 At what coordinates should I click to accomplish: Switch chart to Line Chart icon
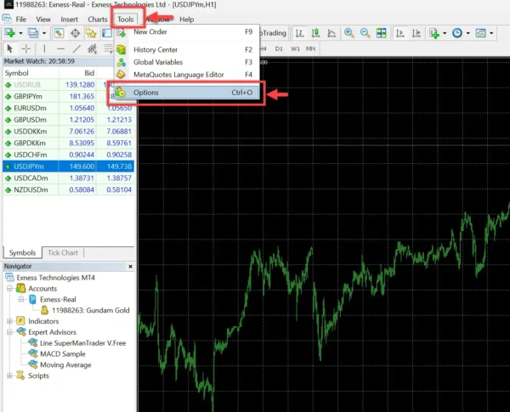point(331,33)
